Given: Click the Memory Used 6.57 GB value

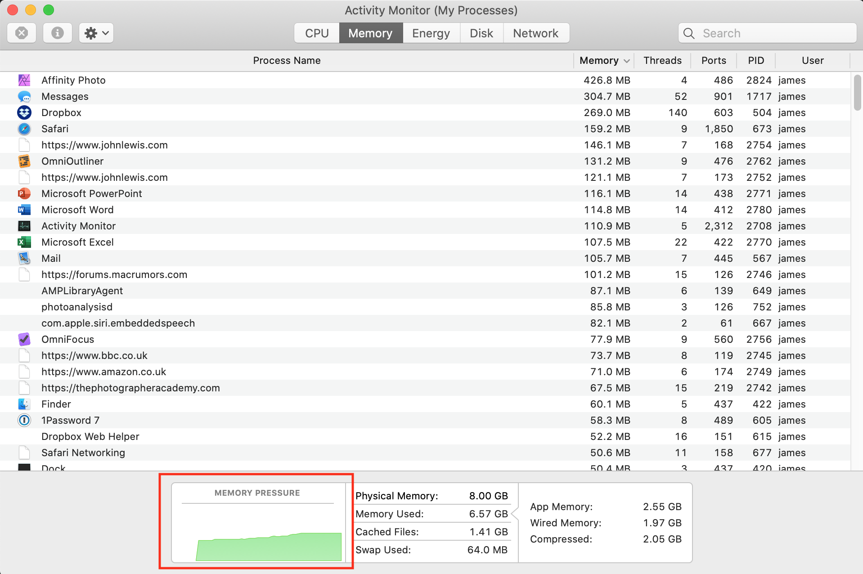Looking at the screenshot, I should 489,514.
